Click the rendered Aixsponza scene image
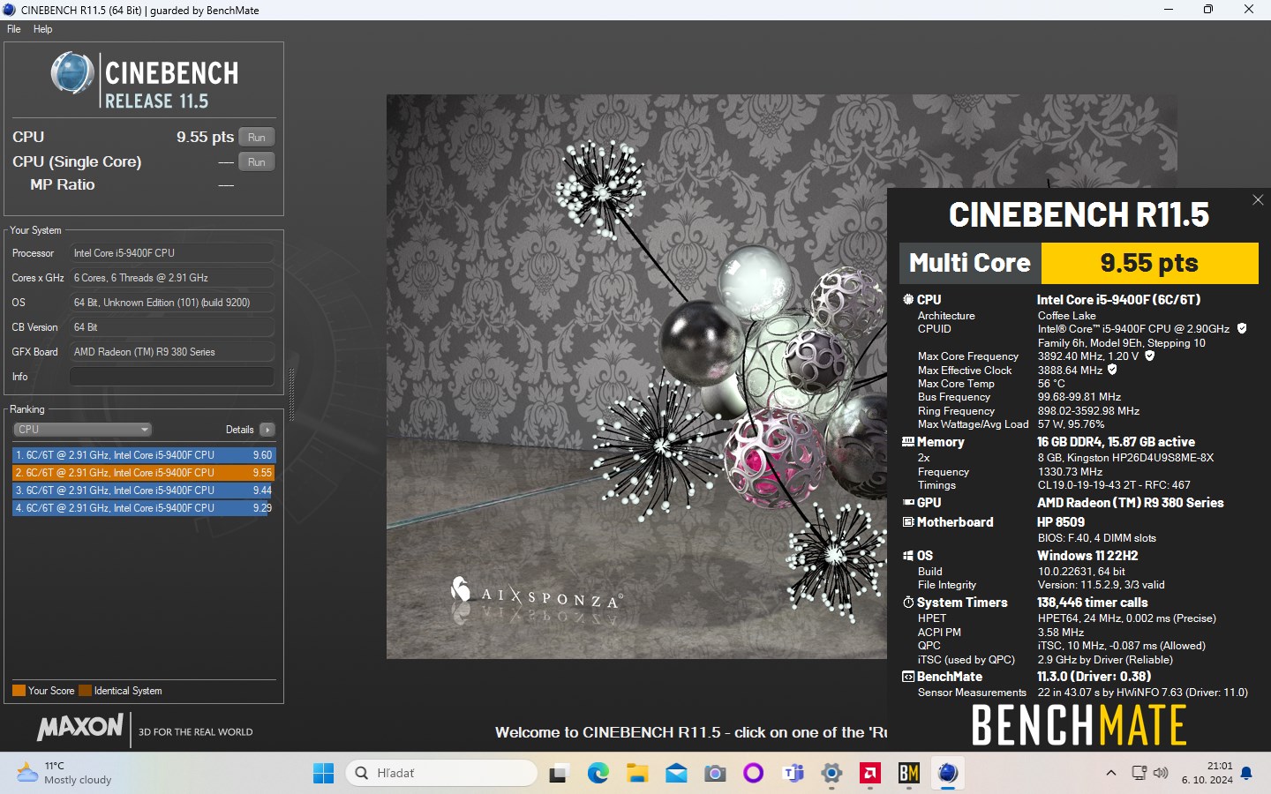Screen dimensions: 1271x794 coord(636,377)
